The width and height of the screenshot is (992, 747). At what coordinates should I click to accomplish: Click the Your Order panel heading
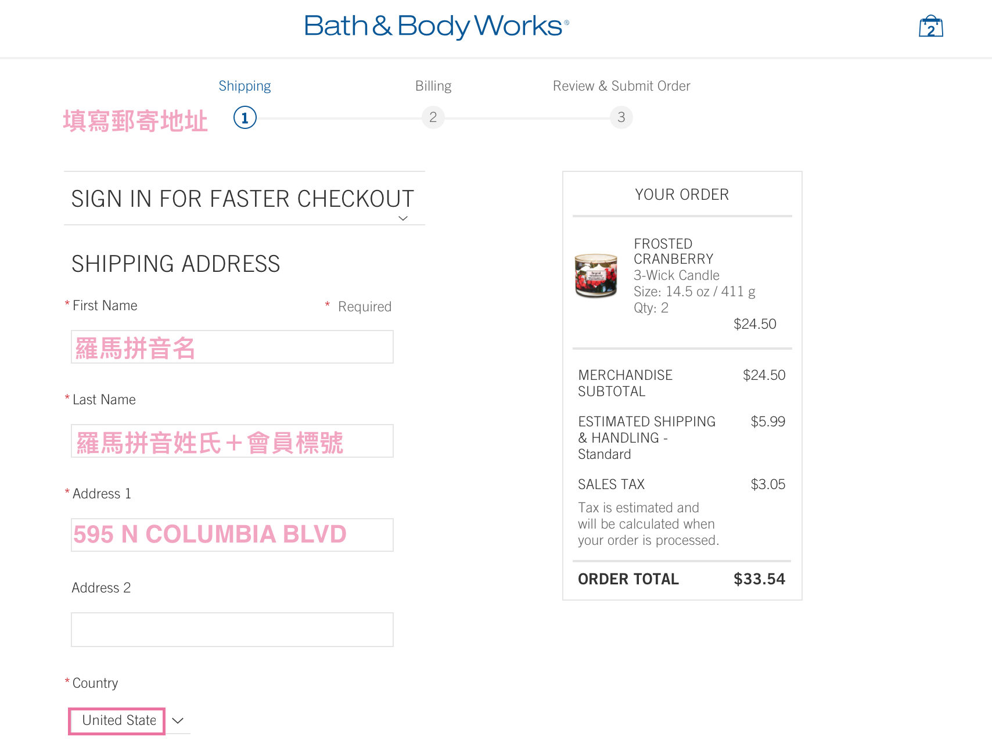pos(682,195)
